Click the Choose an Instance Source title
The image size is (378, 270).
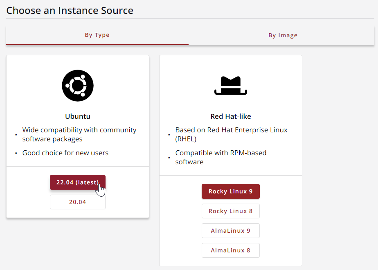70,10
